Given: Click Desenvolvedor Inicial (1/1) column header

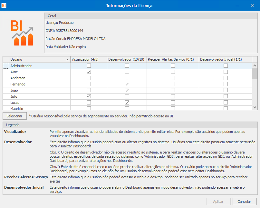Looking at the screenshot, I should click(x=226, y=59).
